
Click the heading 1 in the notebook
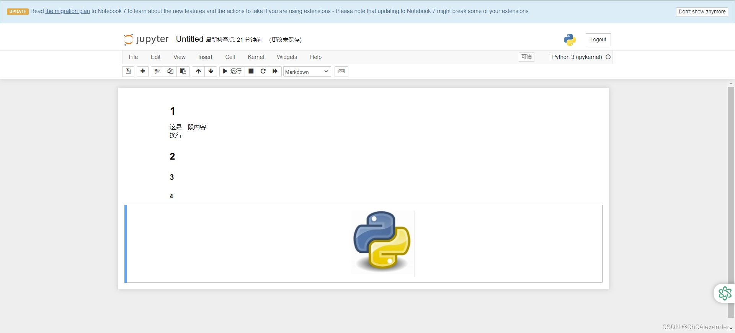173,111
